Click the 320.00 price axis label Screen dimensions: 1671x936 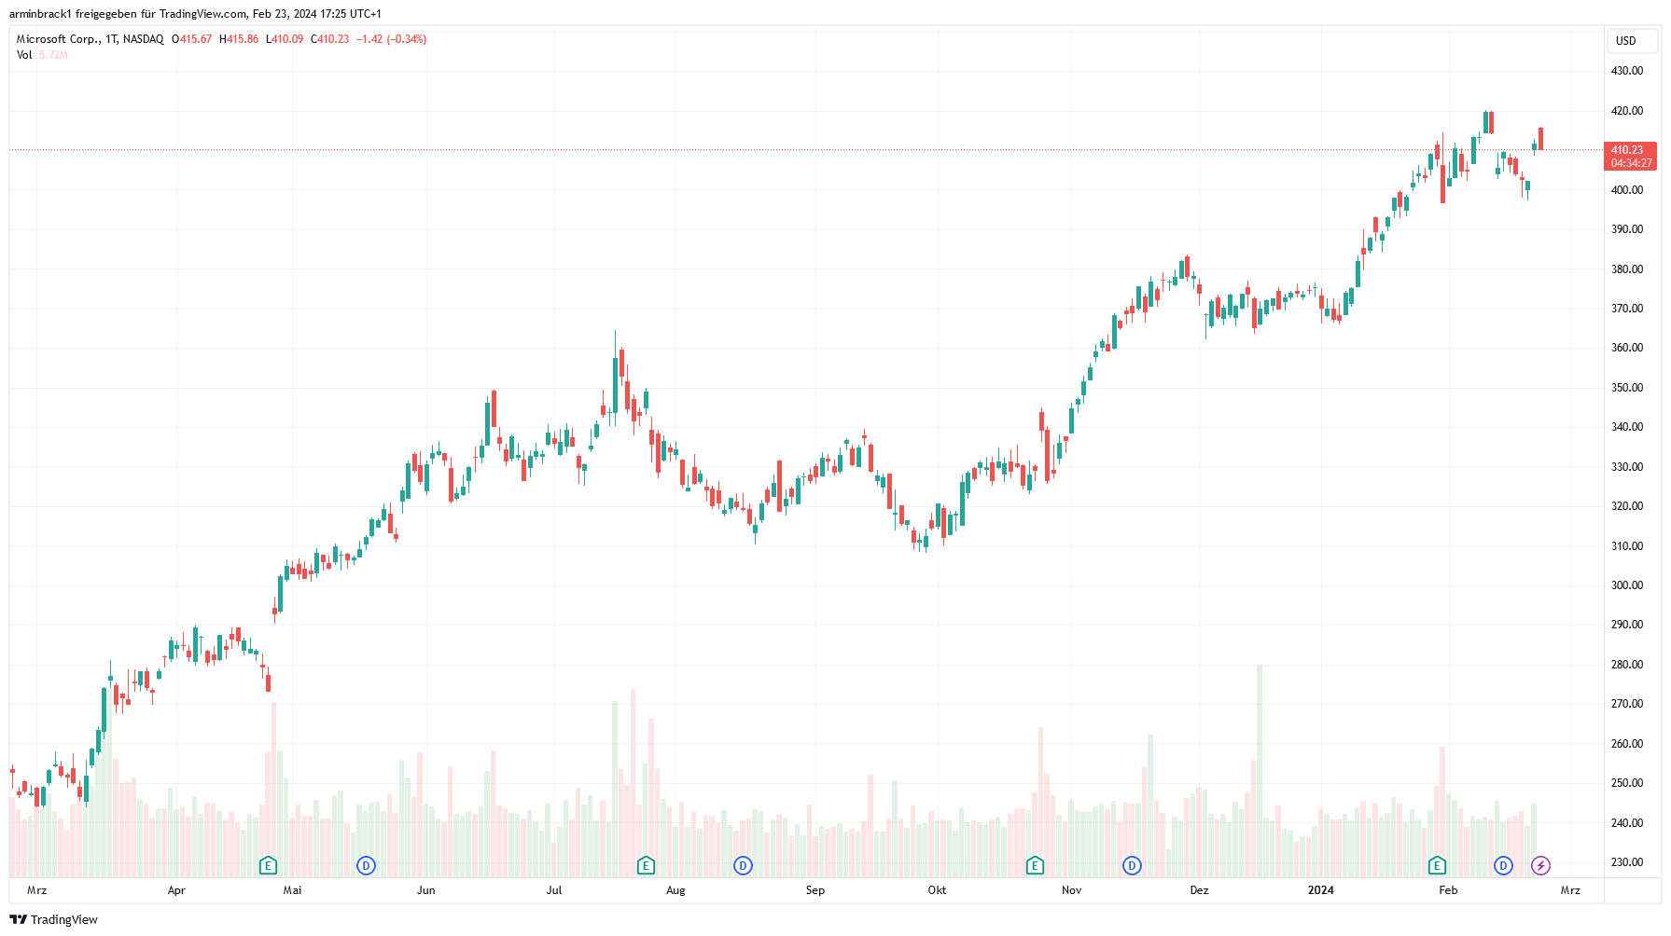1627,506
